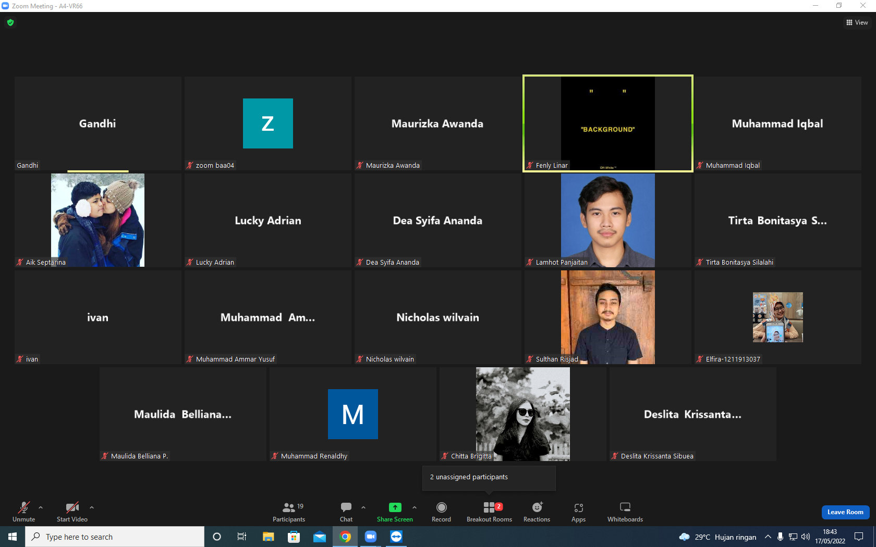
Task: Open Breakout Rooms
Action: pos(489,512)
